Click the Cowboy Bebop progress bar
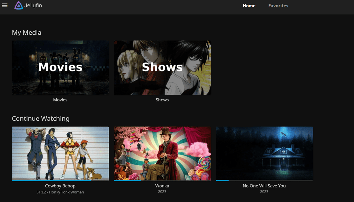 60,180
